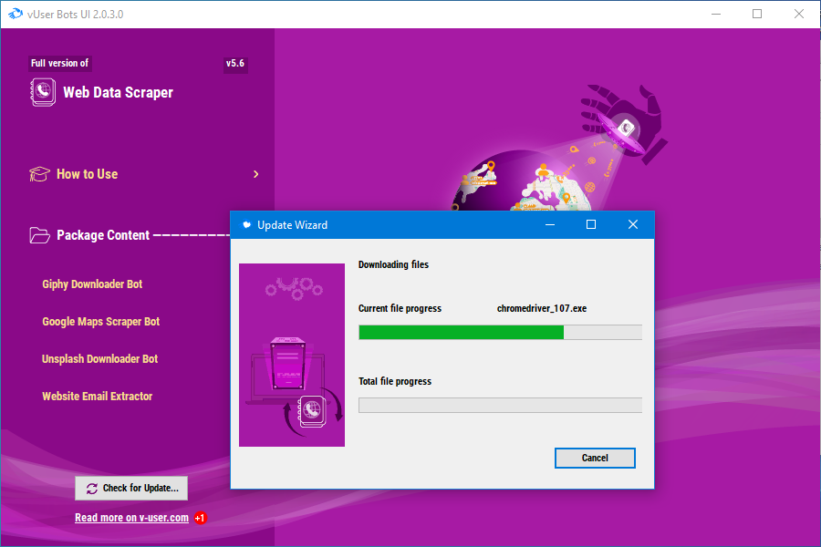
Task: Click the v5.6 version label
Action: (x=235, y=63)
